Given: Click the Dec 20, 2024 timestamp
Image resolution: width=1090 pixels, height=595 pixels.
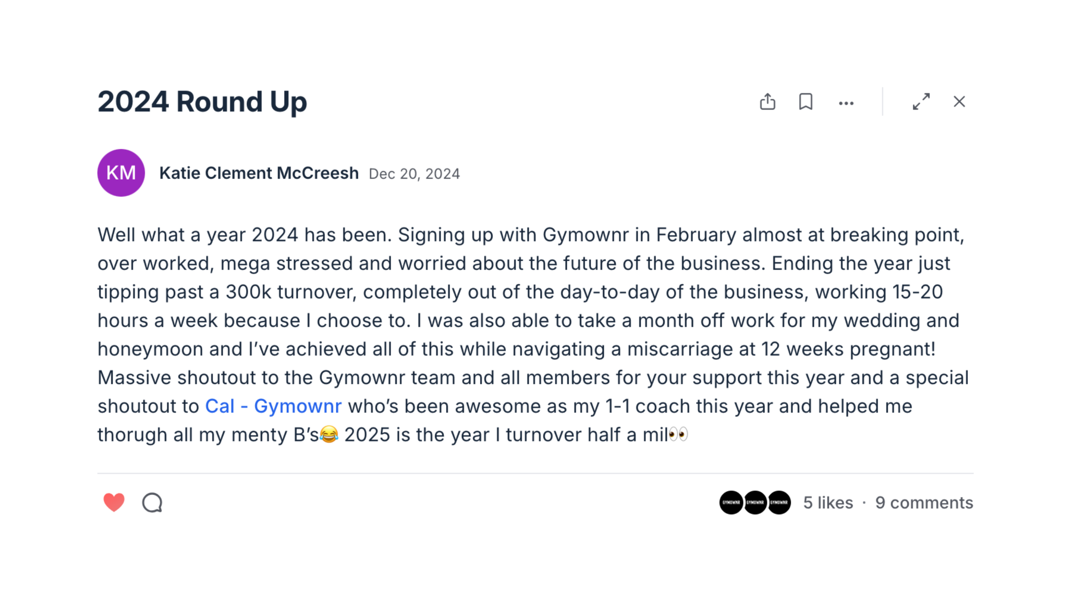Looking at the screenshot, I should tap(414, 174).
